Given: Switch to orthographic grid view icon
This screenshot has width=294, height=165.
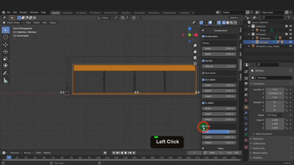Looking at the screenshot, I should tap(195, 64).
